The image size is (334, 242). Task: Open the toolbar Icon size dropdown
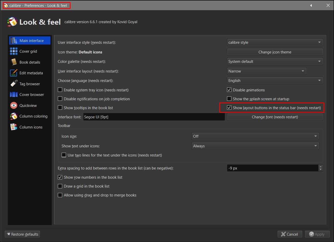(255, 136)
